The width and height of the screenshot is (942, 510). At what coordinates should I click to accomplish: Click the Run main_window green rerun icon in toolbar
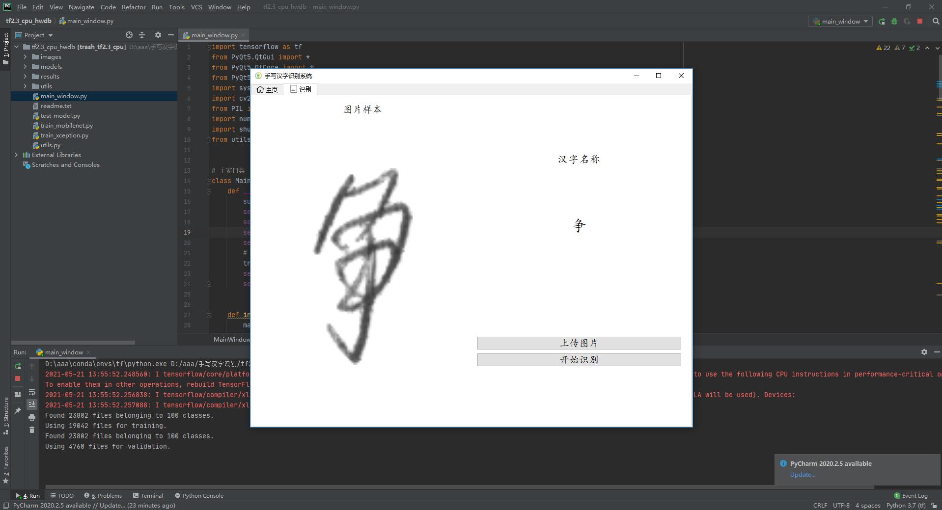(x=882, y=21)
